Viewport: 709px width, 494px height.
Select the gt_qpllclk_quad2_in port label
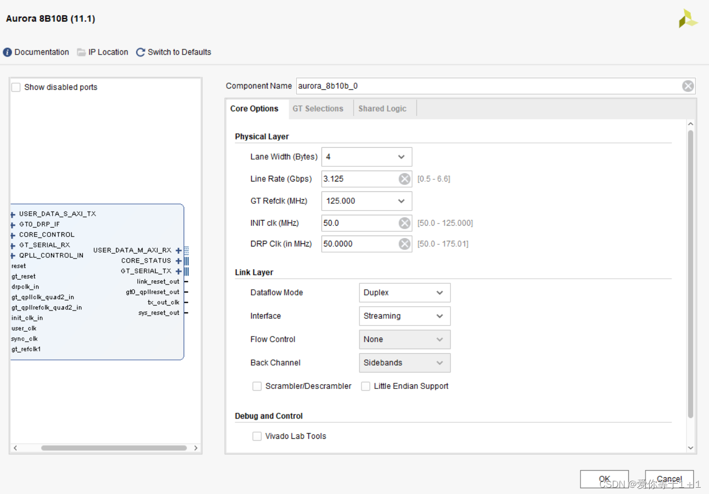pyautogui.click(x=43, y=297)
